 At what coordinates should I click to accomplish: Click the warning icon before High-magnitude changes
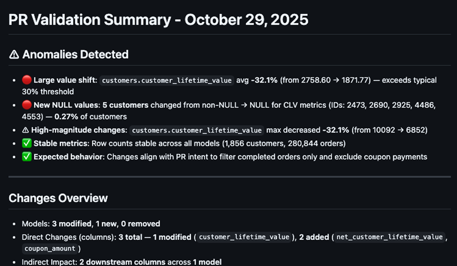(26, 130)
